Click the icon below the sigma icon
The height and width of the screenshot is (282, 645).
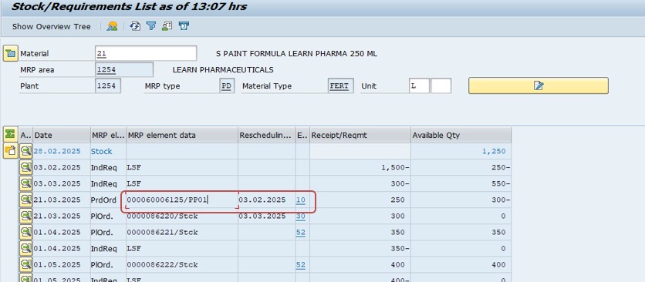click(x=11, y=150)
